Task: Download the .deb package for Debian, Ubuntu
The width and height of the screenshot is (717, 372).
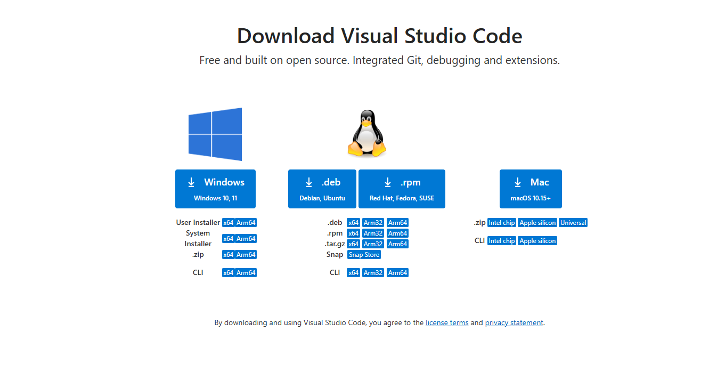Action: [322, 189]
